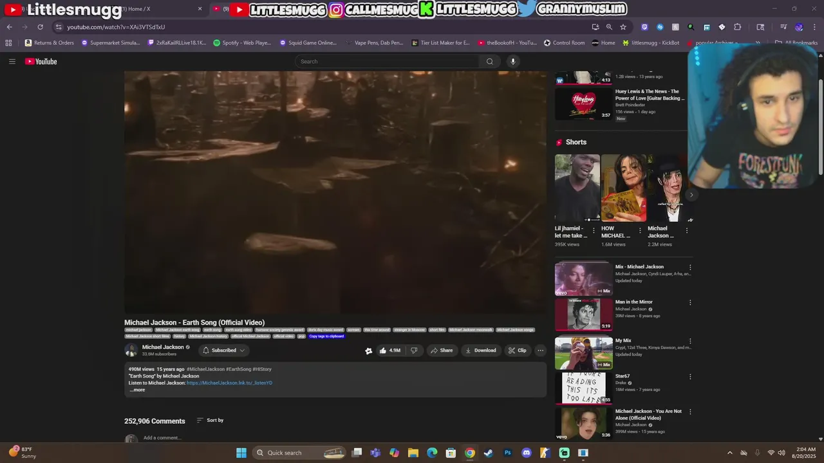824x463 pixels.
Task: Open the Wi-Fi network tray icon
Action: click(x=771, y=453)
